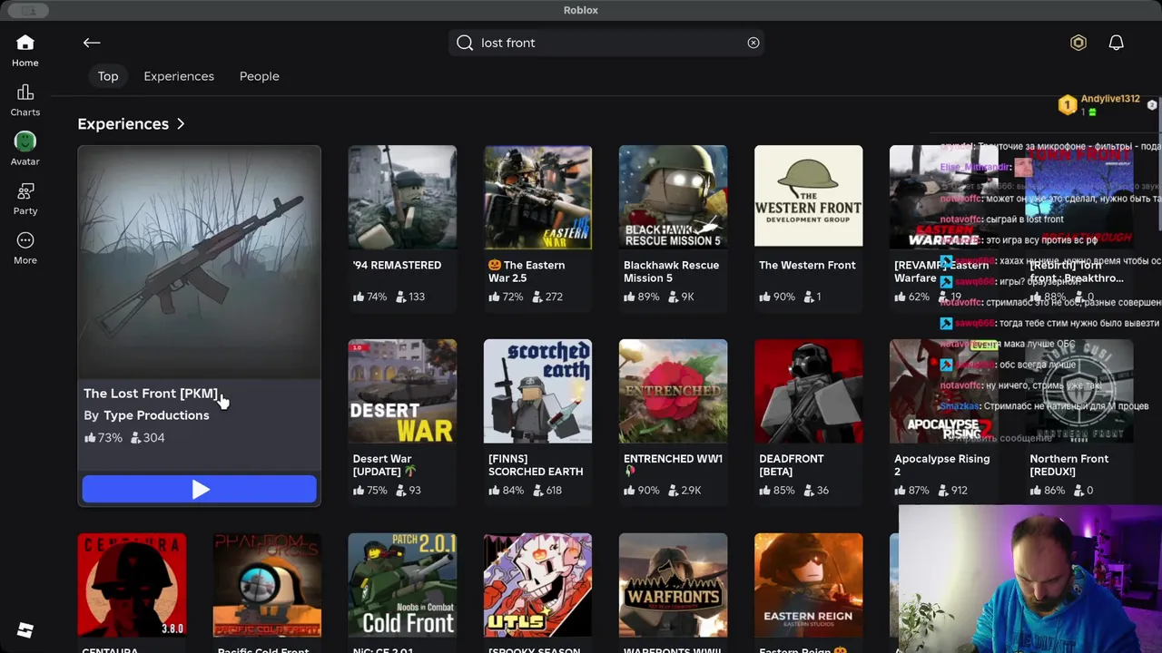1162x653 pixels.
Task: Open The Western Front thumbnail
Action: pos(808,197)
